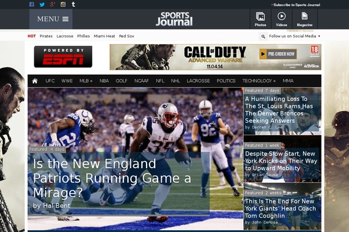The image size is (349, 232).
Task: Go to the Home icon in navbar
Action: pos(35,81)
